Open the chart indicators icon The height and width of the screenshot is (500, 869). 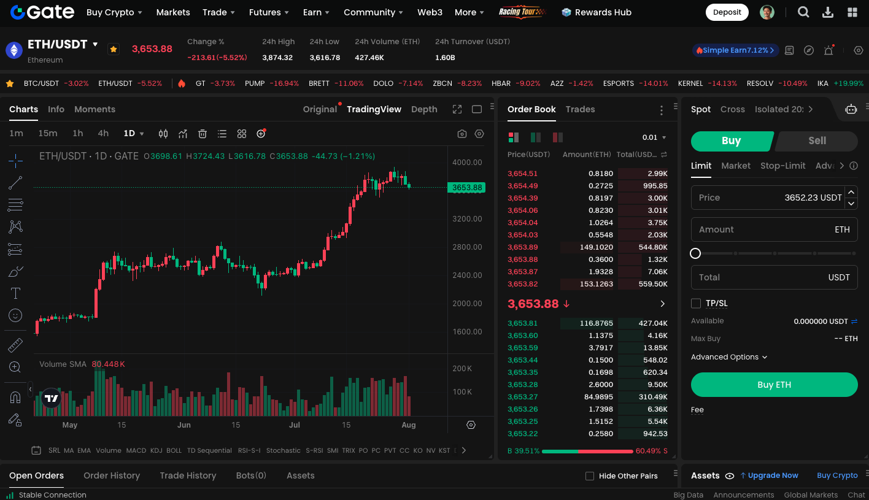[183, 134]
